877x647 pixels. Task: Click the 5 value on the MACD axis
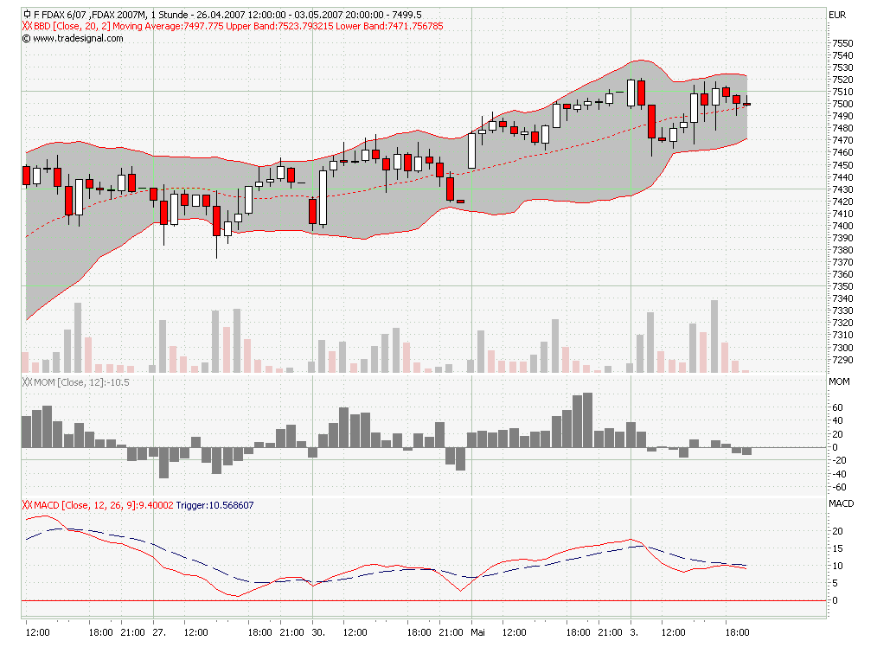click(x=835, y=583)
